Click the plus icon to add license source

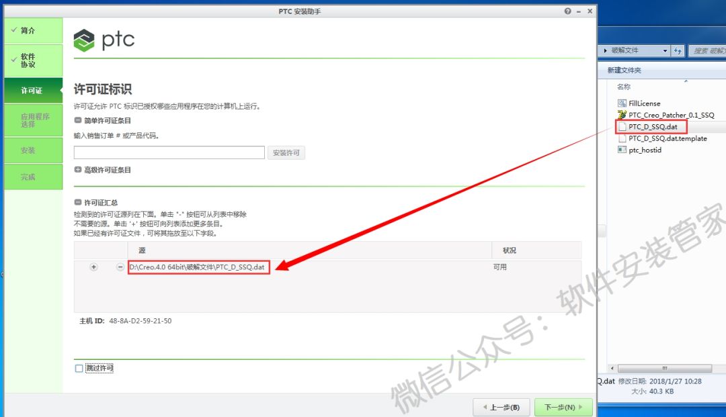(x=93, y=267)
